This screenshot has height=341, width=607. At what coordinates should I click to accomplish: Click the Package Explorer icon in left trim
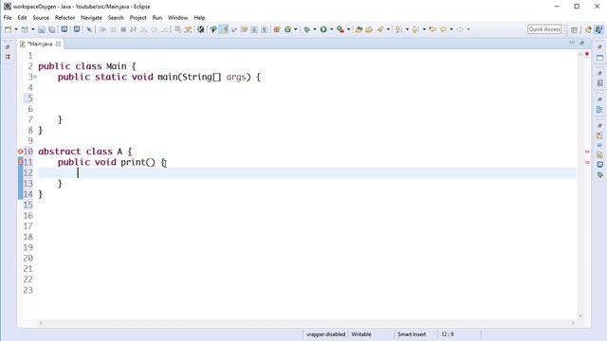[x=8, y=57]
